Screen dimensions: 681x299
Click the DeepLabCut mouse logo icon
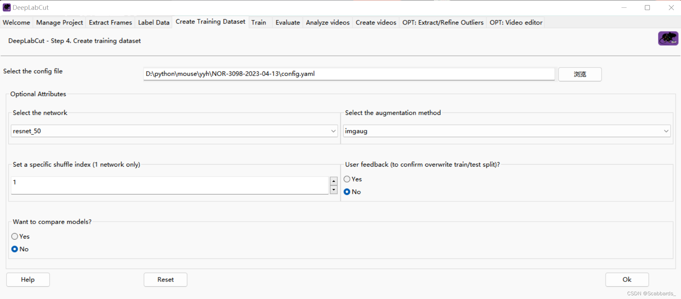(668, 38)
